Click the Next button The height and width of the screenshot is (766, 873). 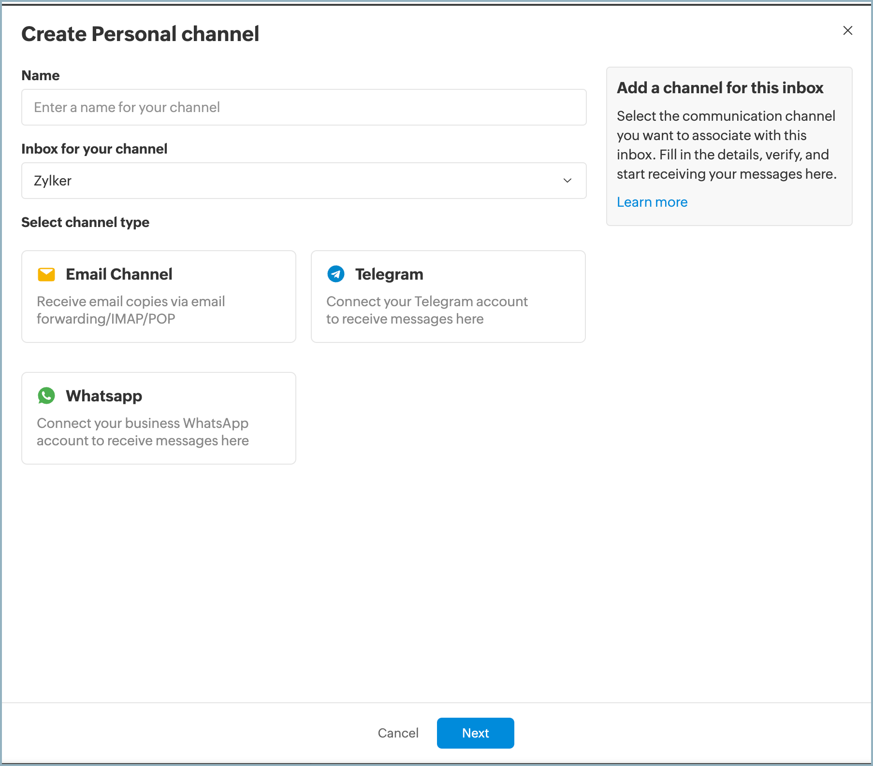click(475, 733)
